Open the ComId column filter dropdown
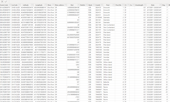 pyautogui.click(x=102, y=5)
